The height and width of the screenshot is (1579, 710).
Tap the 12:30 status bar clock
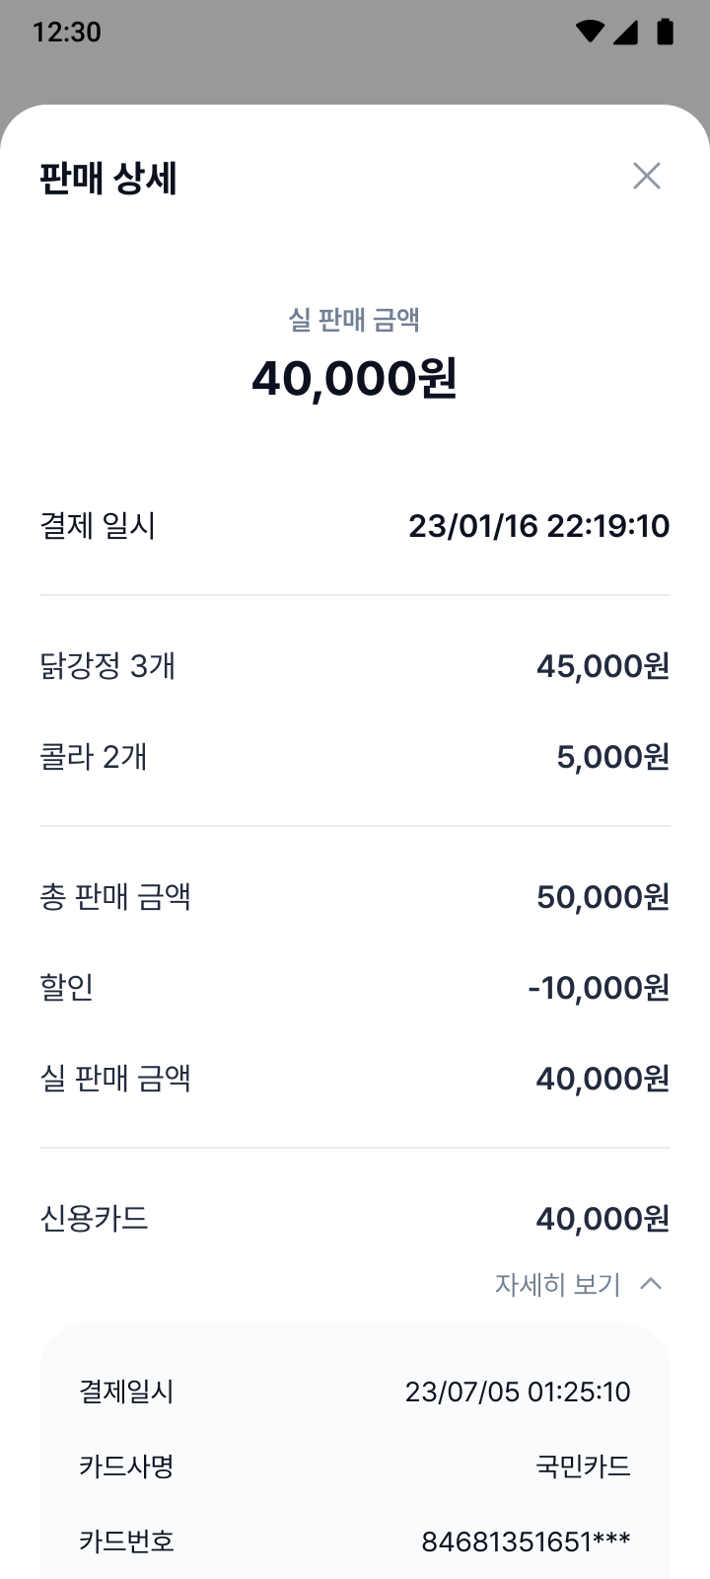click(x=67, y=32)
